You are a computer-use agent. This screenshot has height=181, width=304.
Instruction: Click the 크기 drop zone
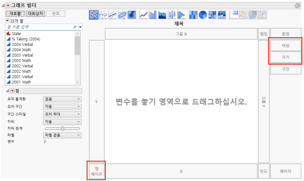click(286, 57)
